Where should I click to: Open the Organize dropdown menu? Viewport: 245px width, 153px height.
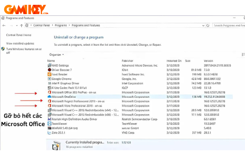(x=57, y=55)
